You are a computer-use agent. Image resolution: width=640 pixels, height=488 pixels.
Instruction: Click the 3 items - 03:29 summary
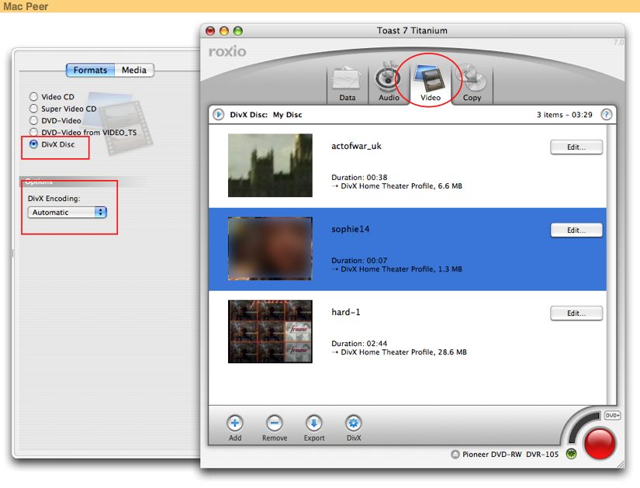coord(564,115)
